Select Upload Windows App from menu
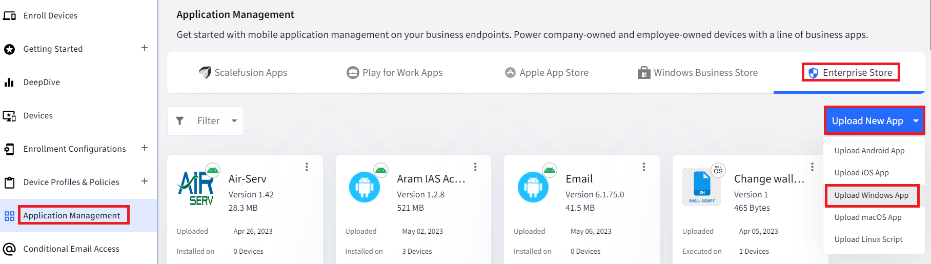The width and height of the screenshot is (931, 264). pyautogui.click(x=872, y=195)
